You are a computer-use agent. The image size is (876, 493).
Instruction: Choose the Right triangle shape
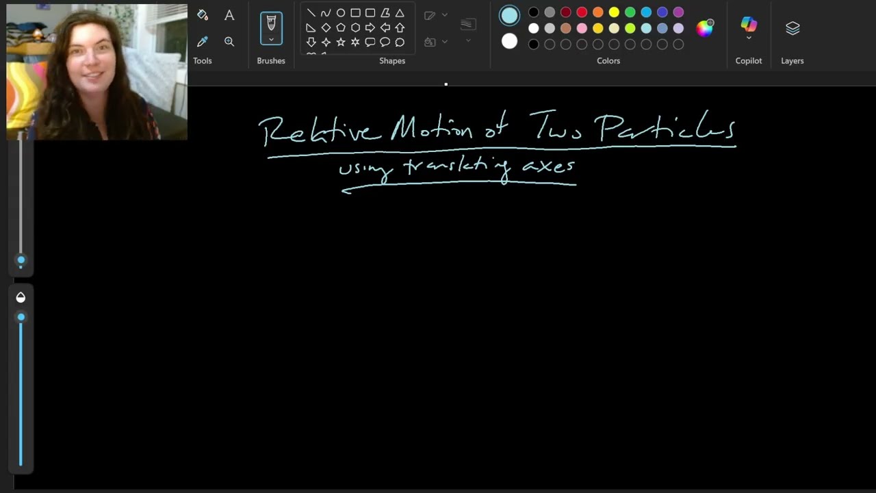(311, 27)
